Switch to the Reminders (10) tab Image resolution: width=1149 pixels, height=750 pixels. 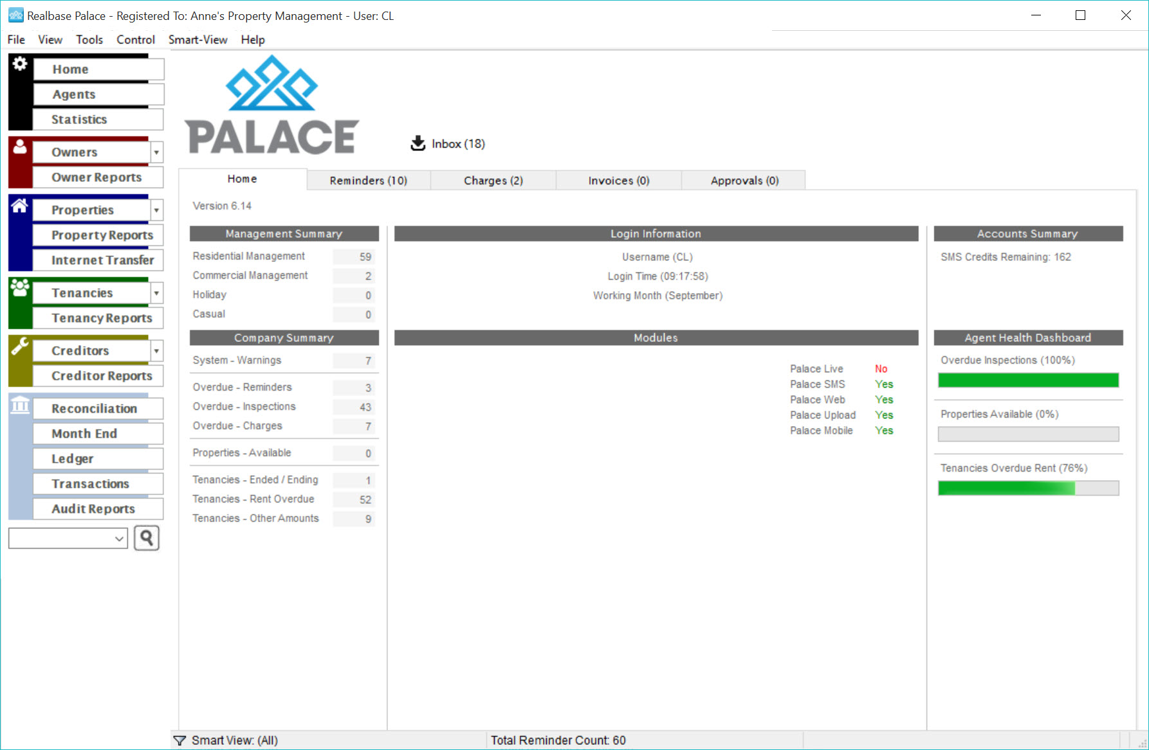(x=369, y=181)
